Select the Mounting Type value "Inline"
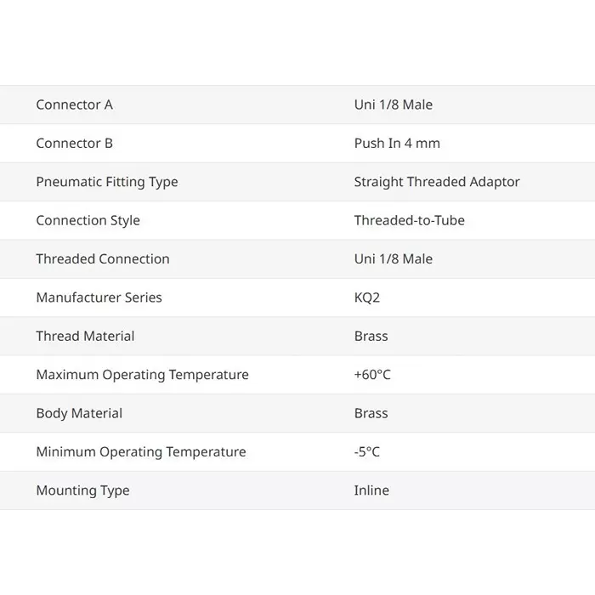This screenshot has height=595, width=595. click(x=371, y=490)
